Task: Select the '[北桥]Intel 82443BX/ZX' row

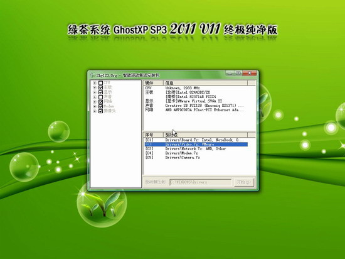Action: click(196, 92)
